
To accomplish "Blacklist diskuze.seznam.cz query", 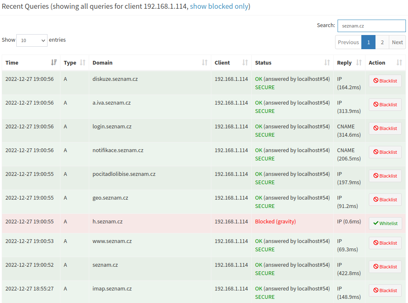I will click(385, 81).
